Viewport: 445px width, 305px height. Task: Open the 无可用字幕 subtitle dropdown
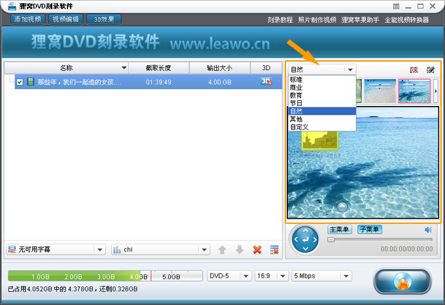56,249
